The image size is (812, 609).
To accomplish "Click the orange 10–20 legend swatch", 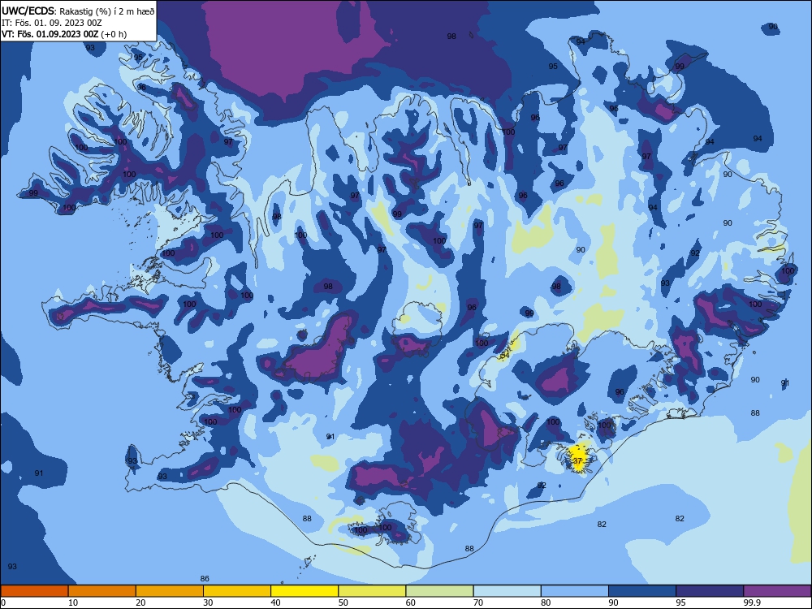I will (102, 591).
